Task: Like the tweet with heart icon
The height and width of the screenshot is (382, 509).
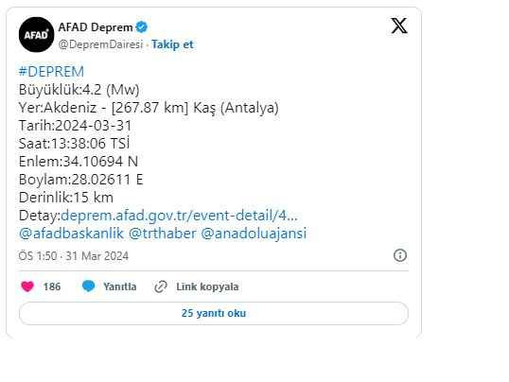Action: (27, 286)
